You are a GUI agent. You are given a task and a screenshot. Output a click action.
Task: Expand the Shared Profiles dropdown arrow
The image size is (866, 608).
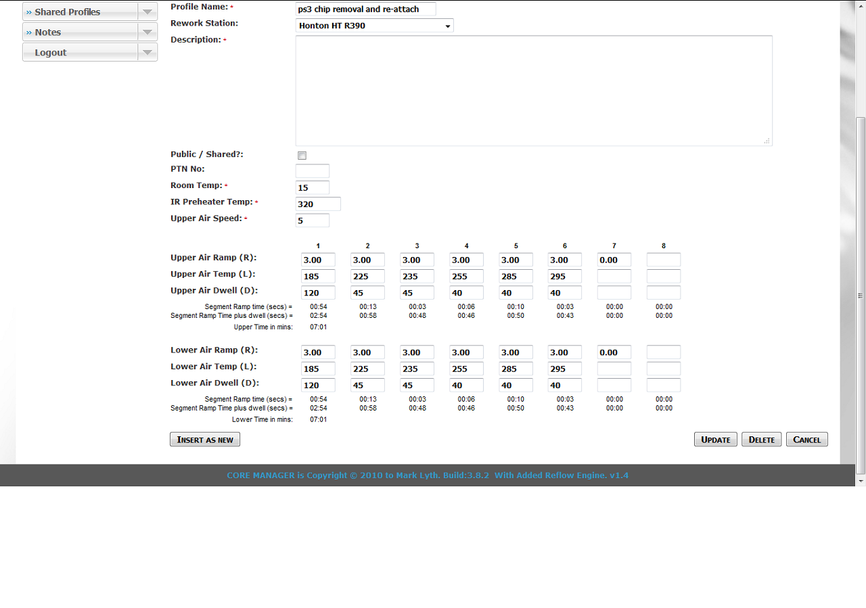click(x=147, y=11)
